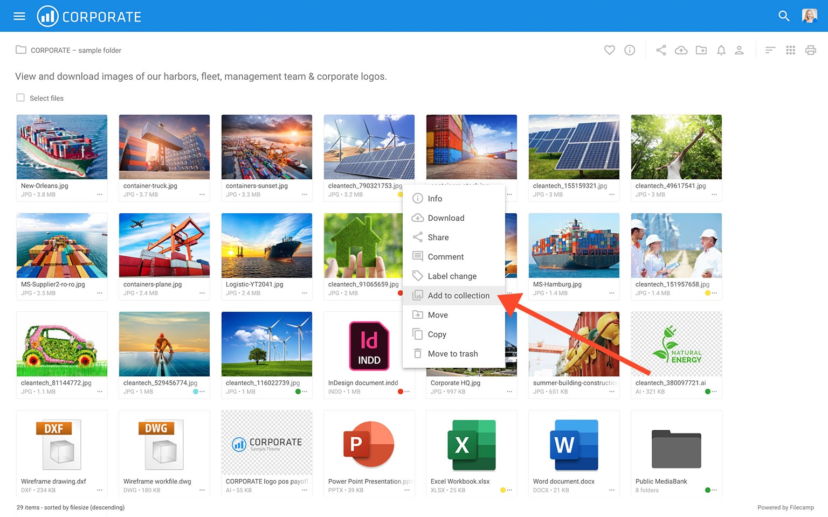Viewport: 828px width, 517px height.
Task: Click the search magnifier icon
Action: (x=784, y=16)
